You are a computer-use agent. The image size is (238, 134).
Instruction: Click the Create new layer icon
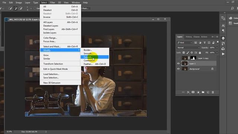pyautogui.click(x=208, y=92)
